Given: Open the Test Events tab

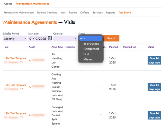Looking at the screenshot, I should [x=125, y=13].
